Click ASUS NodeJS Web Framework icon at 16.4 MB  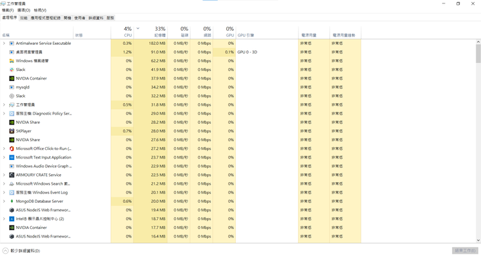coord(11,236)
